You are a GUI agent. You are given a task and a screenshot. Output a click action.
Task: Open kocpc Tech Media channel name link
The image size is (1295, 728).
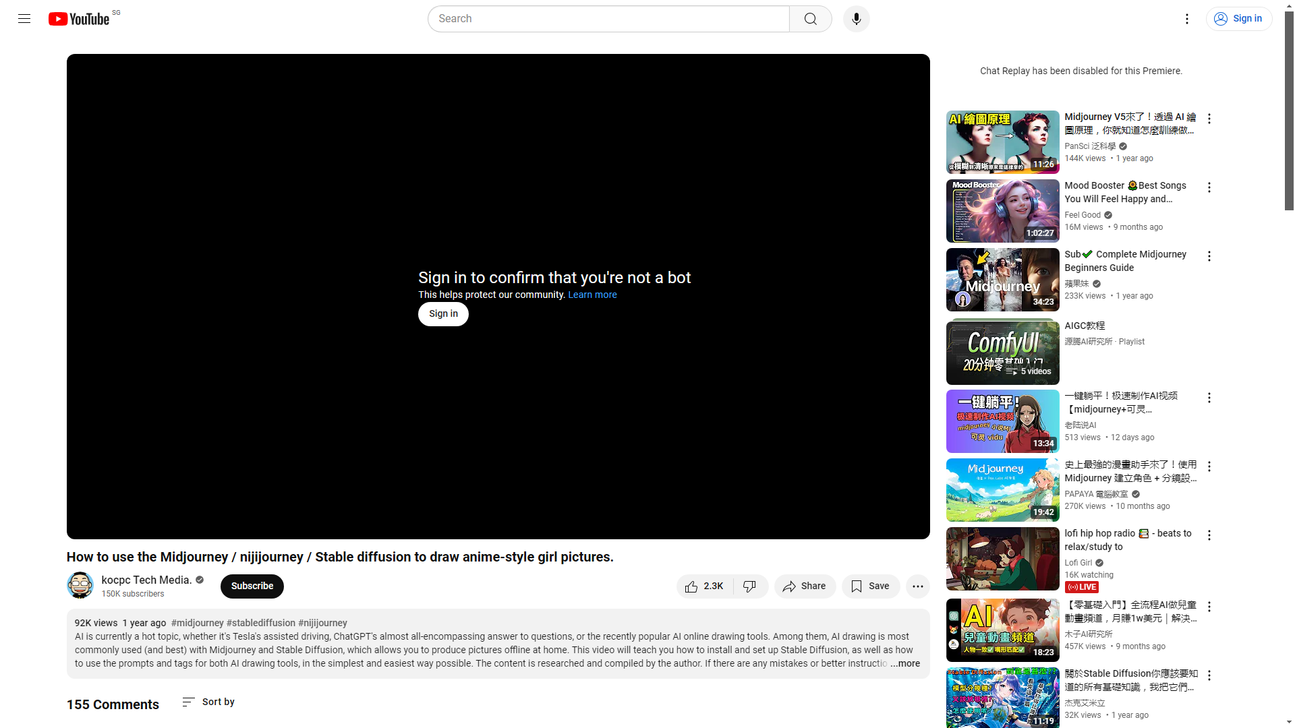[146, 580]
